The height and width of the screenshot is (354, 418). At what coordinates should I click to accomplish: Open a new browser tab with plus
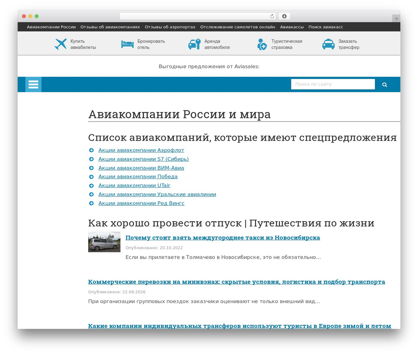(396, 19)
